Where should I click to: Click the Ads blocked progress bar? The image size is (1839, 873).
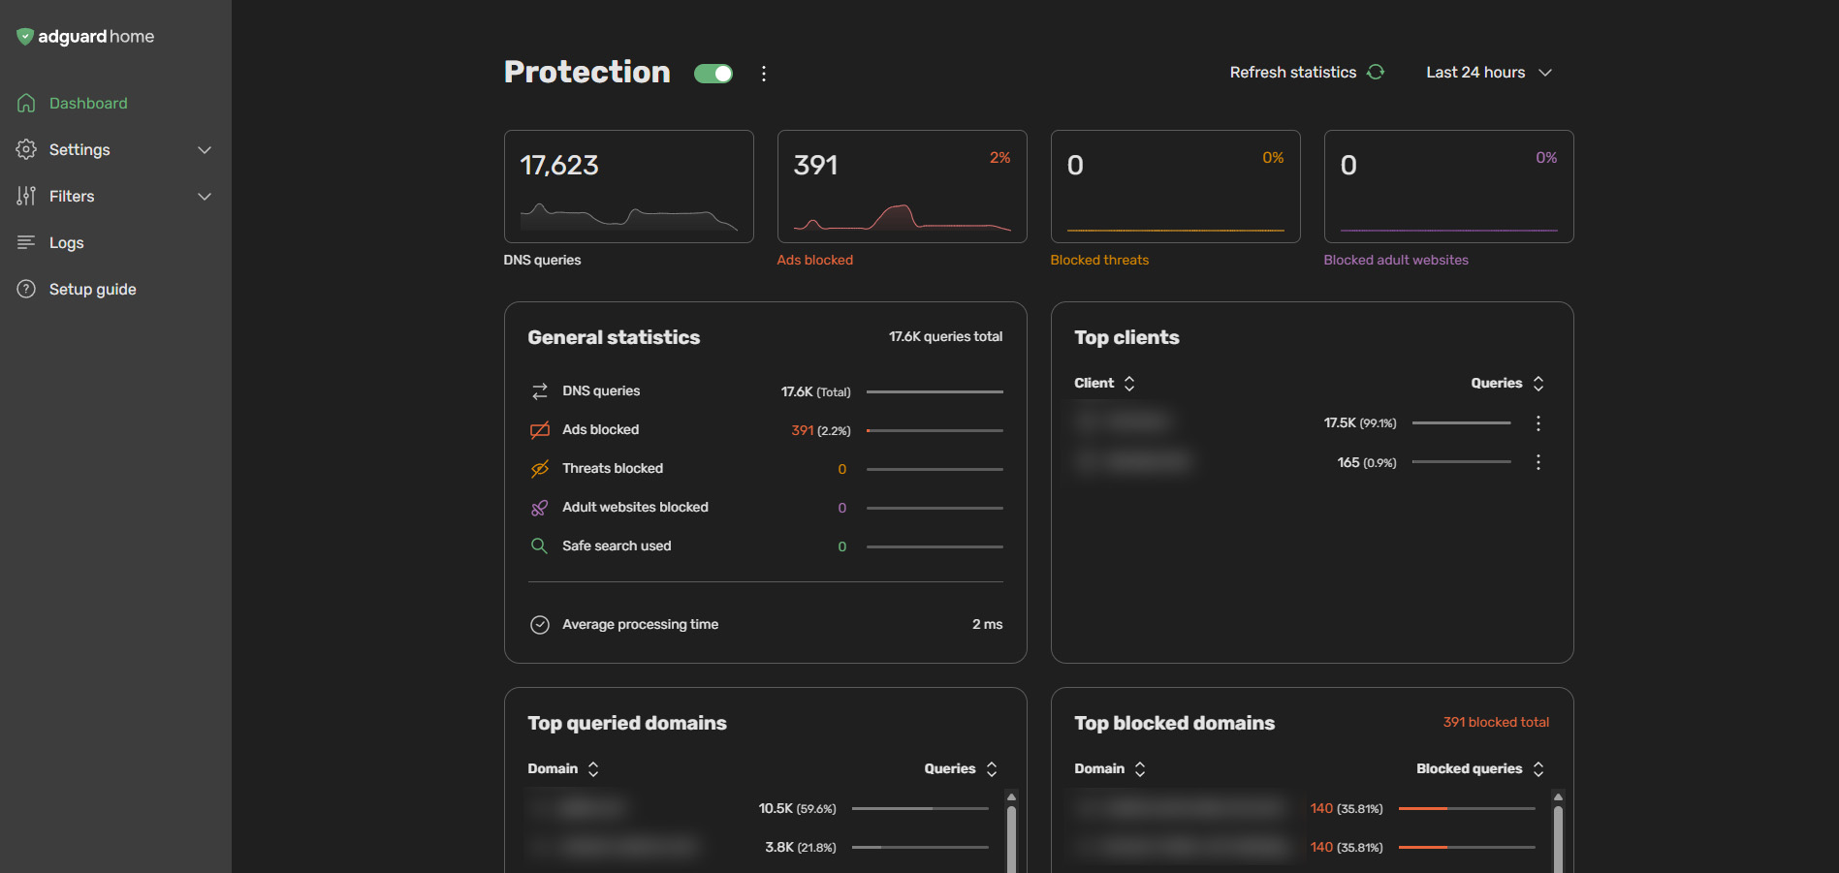point(935,430)
